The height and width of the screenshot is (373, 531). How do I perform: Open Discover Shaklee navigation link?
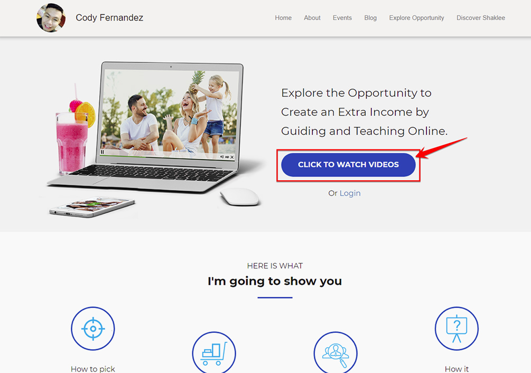[480, 18]
